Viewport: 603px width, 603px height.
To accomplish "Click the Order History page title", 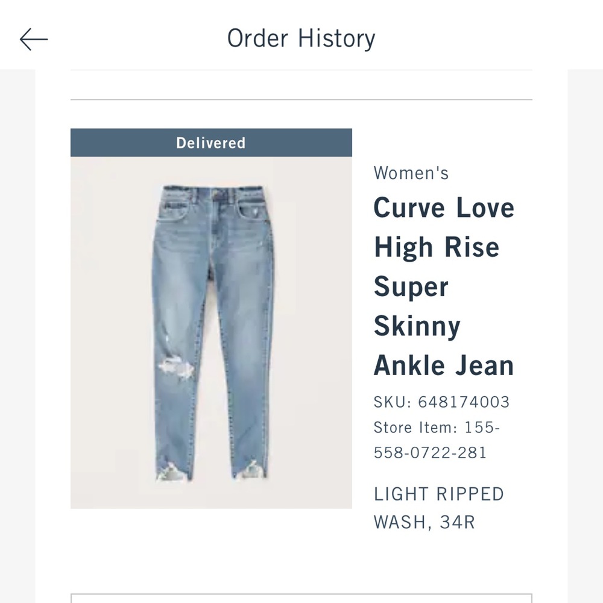I will 301,37.
